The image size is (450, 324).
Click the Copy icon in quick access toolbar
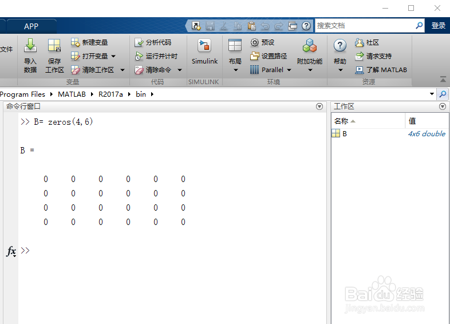point(238,26)
